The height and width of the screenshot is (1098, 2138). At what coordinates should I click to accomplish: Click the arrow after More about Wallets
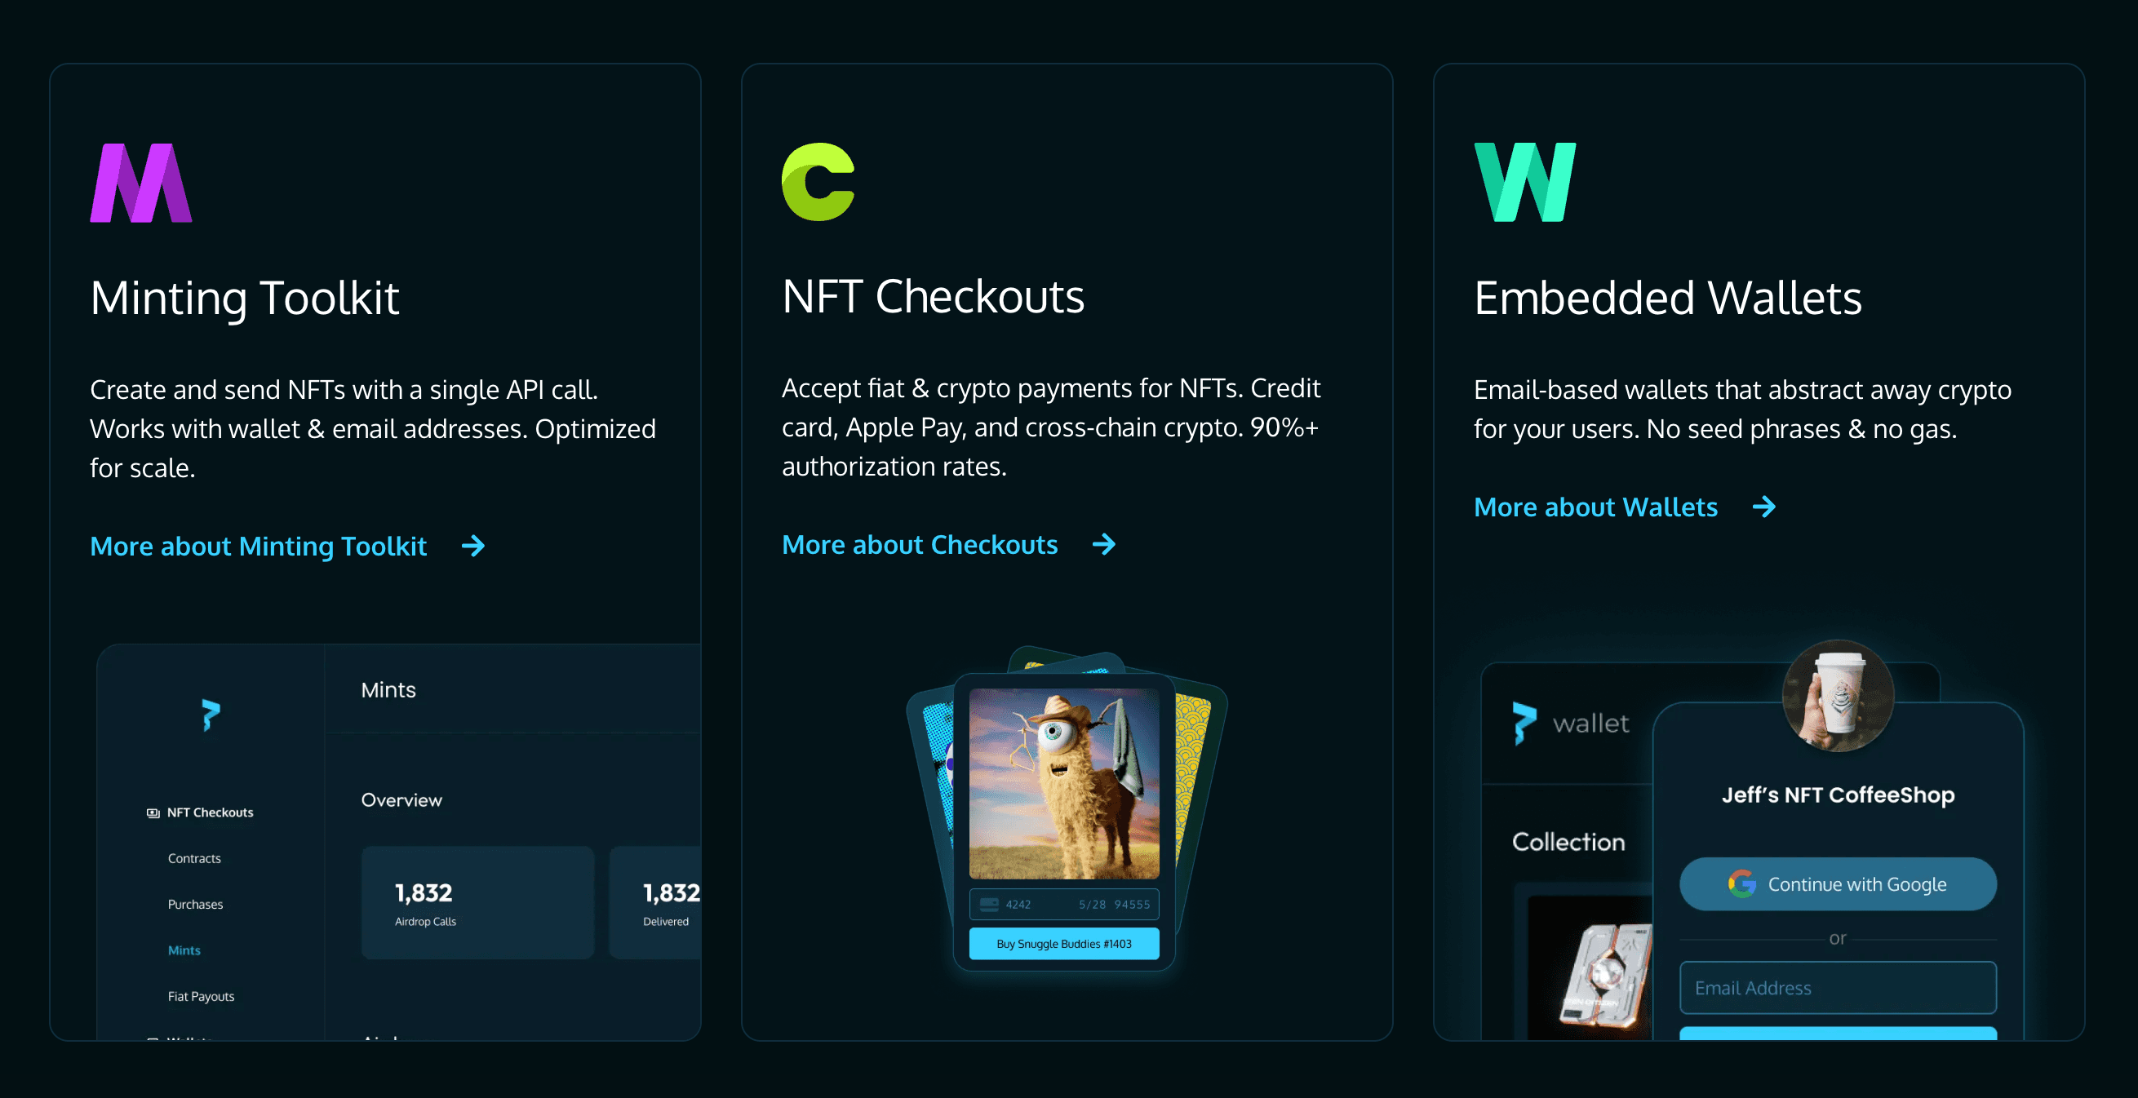(1763, 507)
